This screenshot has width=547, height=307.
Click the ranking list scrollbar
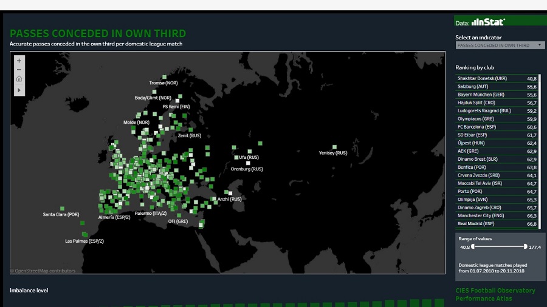540,152
